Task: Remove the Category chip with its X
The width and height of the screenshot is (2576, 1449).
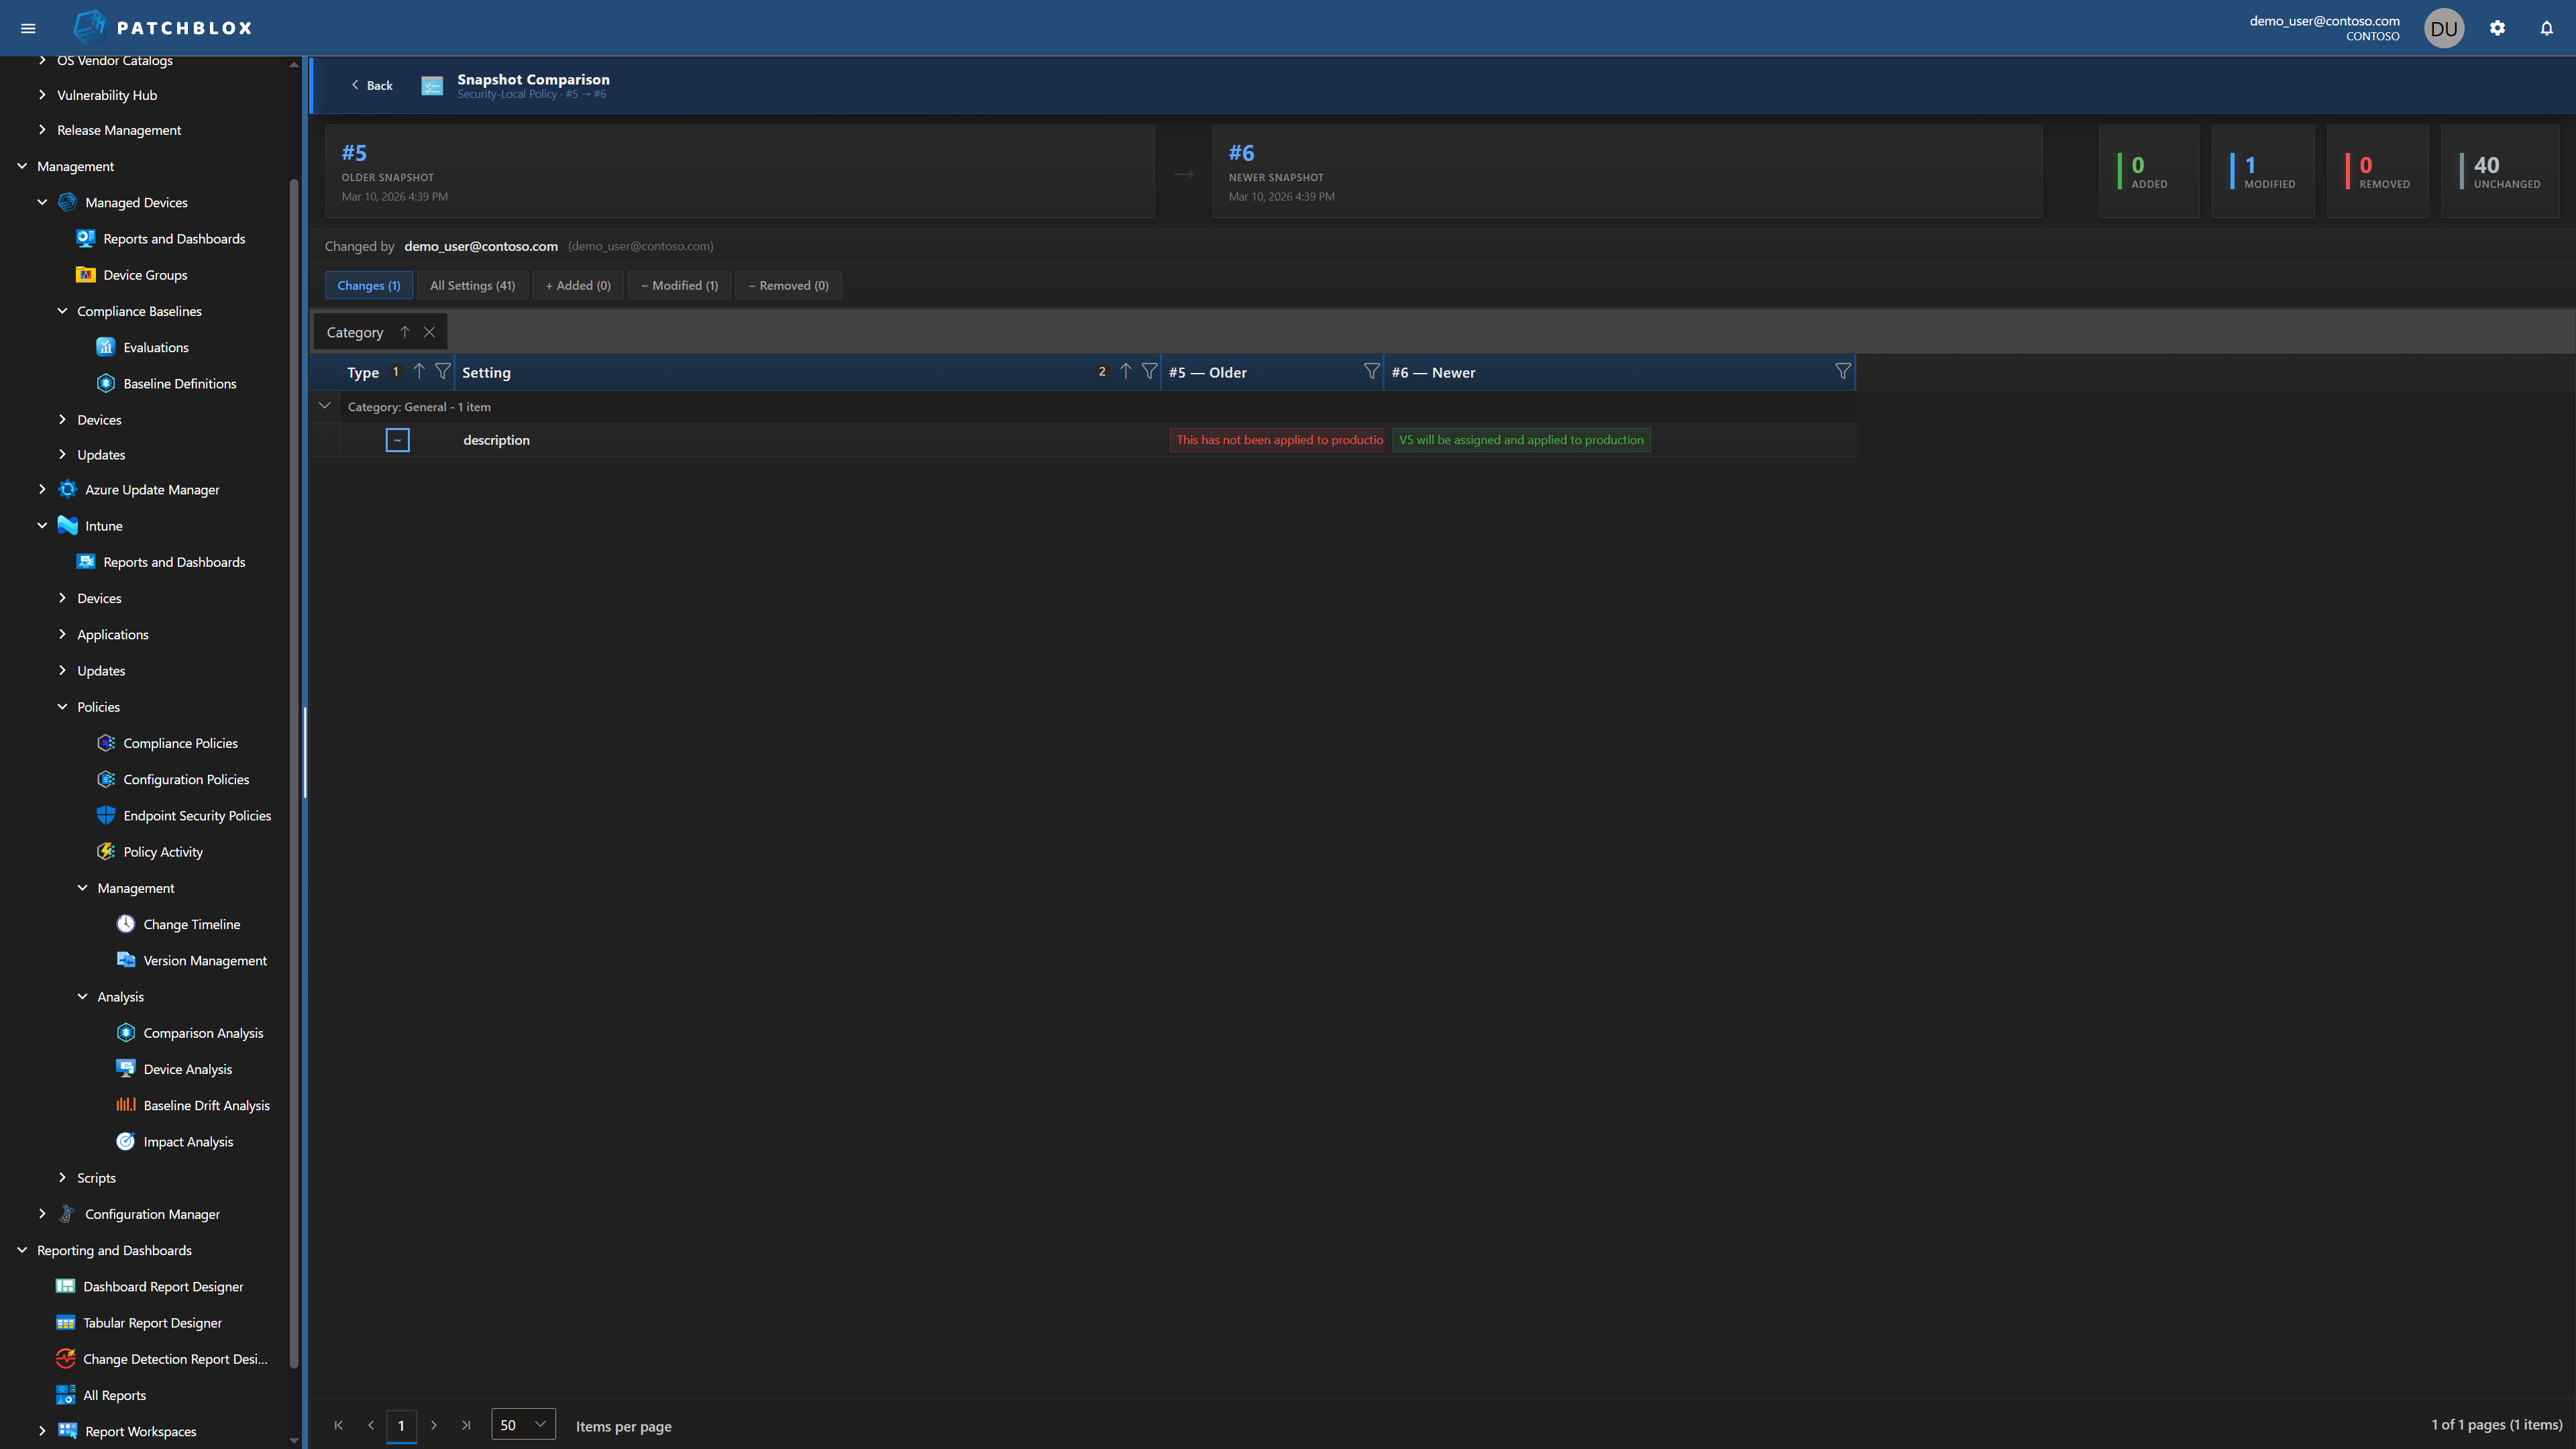Action: tap(430, 331)
